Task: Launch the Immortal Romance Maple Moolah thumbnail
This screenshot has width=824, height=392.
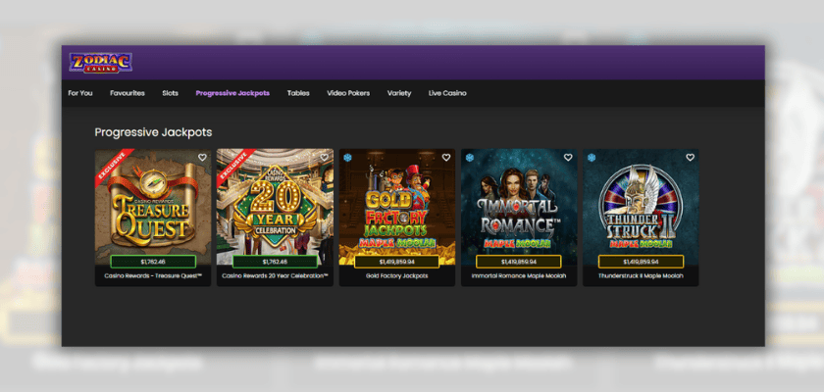Action: click(x=519, y=207)
